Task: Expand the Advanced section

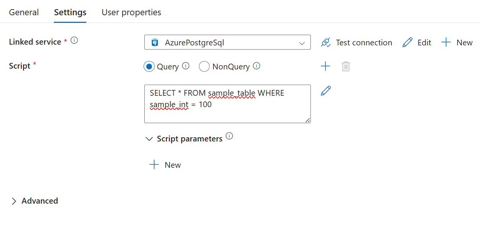Action: pos(14,201)
